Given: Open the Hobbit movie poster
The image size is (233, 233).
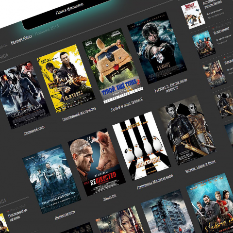Looking at the screenshot, I should coord(157,48).
